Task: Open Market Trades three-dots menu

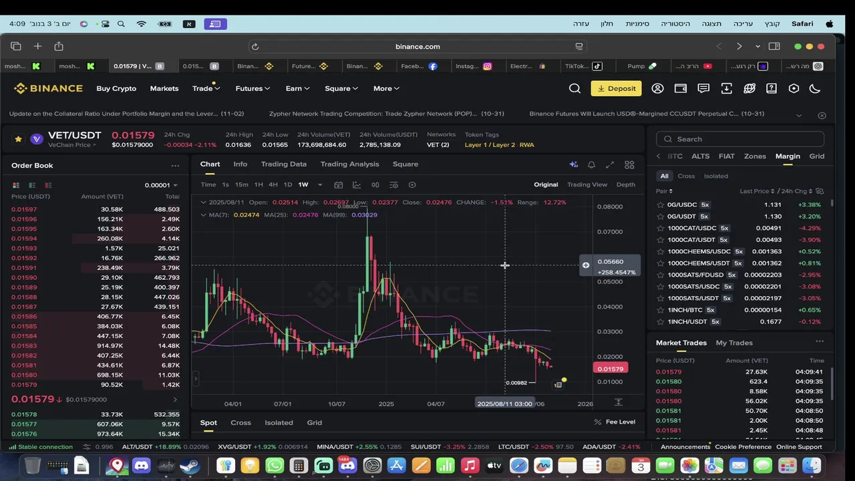Action: [x=820, y=342]
